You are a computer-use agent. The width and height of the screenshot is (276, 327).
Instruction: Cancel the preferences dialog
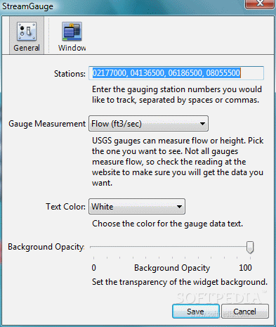point(244,312)
